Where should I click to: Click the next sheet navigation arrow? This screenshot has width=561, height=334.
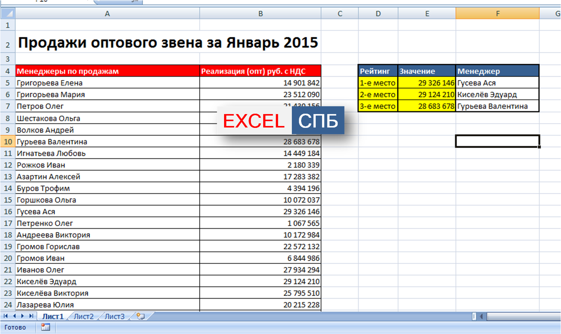(22, 316)
